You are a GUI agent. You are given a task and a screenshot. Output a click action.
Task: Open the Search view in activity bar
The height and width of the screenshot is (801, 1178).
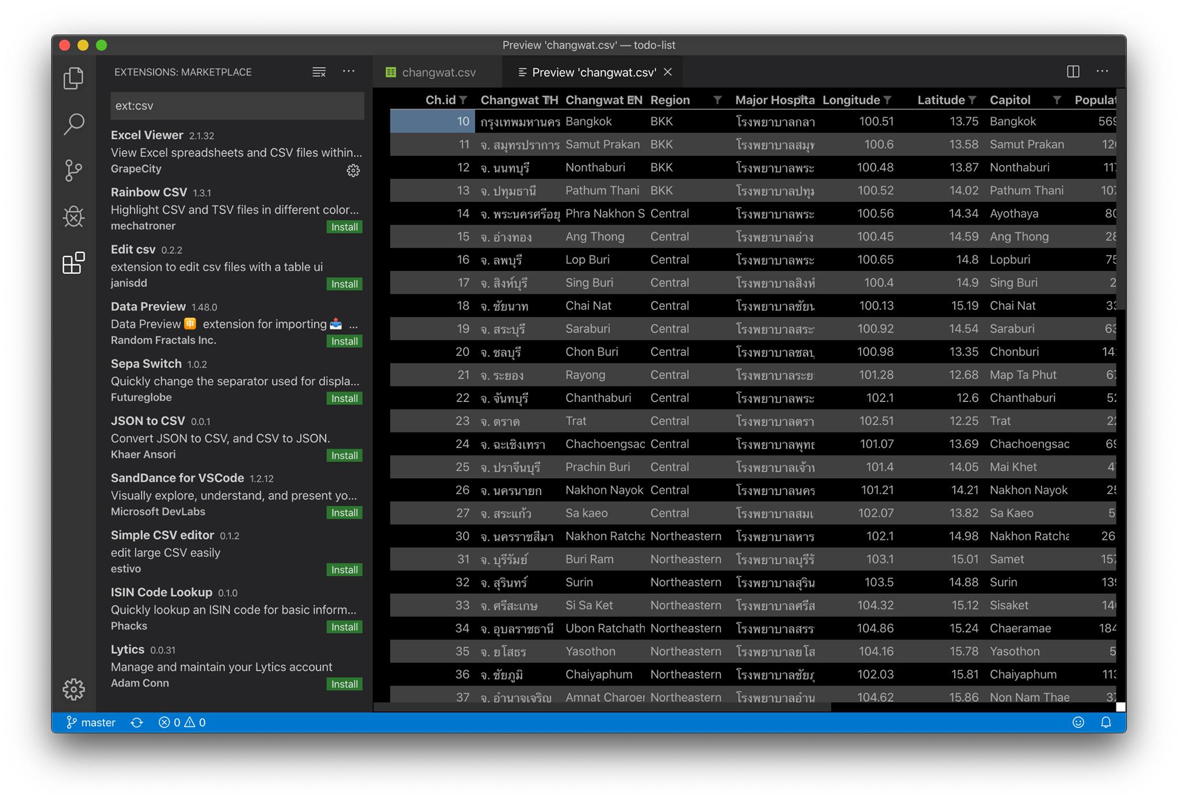[x=74, y=124]
